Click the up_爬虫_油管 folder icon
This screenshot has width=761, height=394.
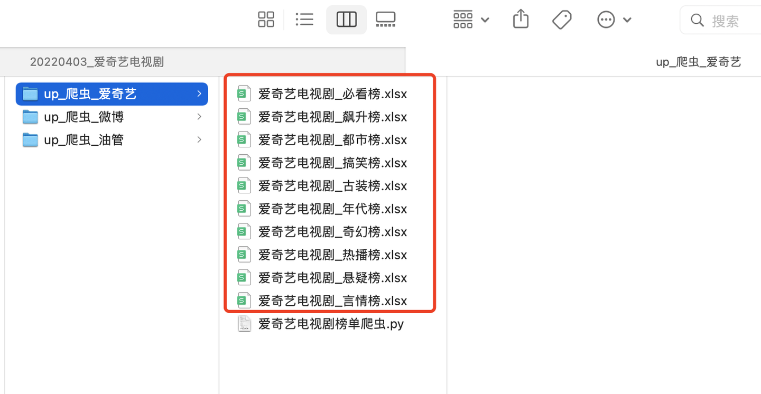point(30,140)
